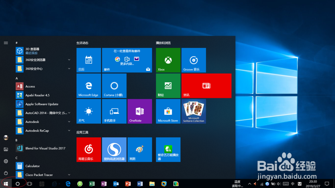Image resolution: width=335 pixels, height=188 pixels.
Task: Open Settings gear in the Start menu
Action: tap(6, 161)
